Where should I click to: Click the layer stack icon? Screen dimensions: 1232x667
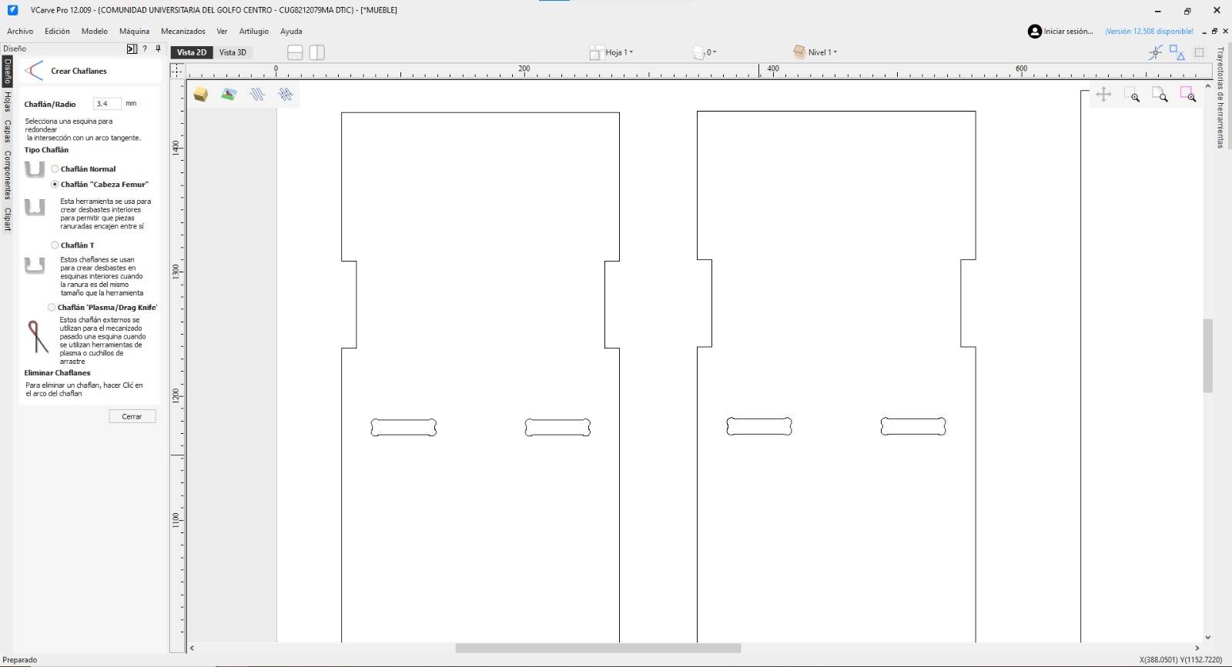coord(698,52)
